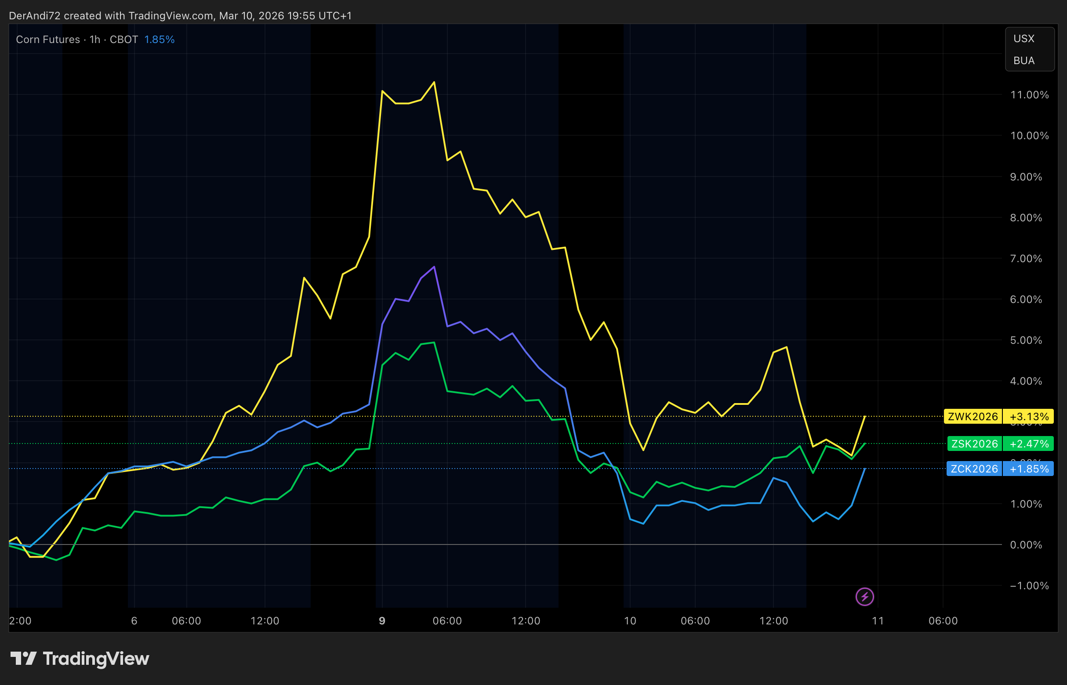Click the bold 9 date marker

[382, 621]
